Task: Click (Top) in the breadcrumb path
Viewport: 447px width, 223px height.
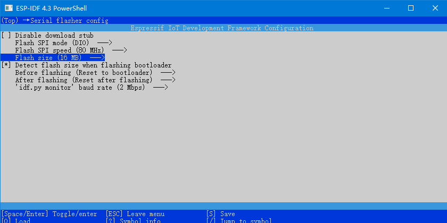Action: pyautogui.click(x=10, y=21)
